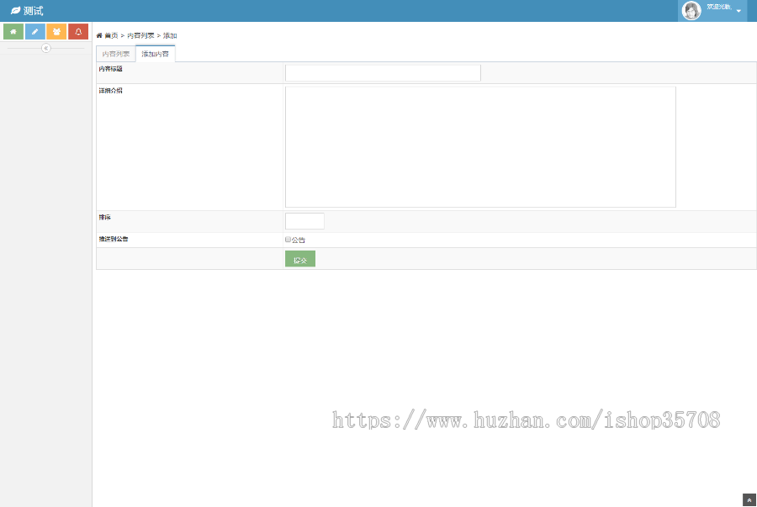This screenshot has width=757, height=507.
Task: Click the 内容列表 breadcrumb link
Action: tap(140, 35)
